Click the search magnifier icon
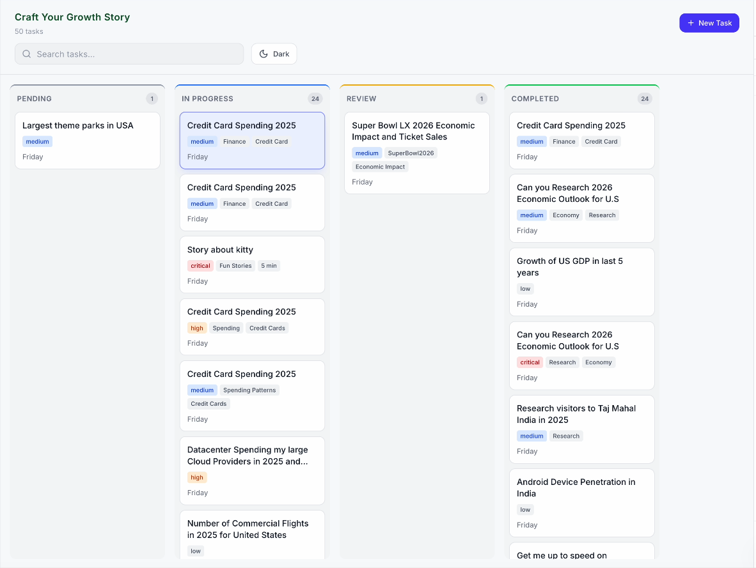 pyautogui.click(x=26, y=54)
